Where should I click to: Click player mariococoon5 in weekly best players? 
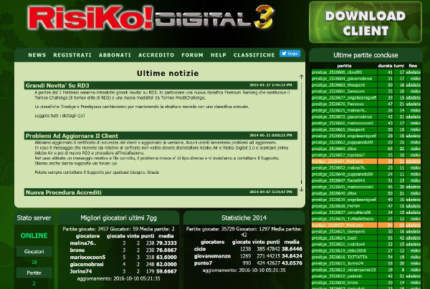87,258
